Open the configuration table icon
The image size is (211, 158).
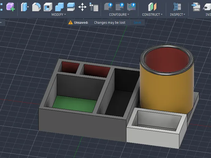120,7
